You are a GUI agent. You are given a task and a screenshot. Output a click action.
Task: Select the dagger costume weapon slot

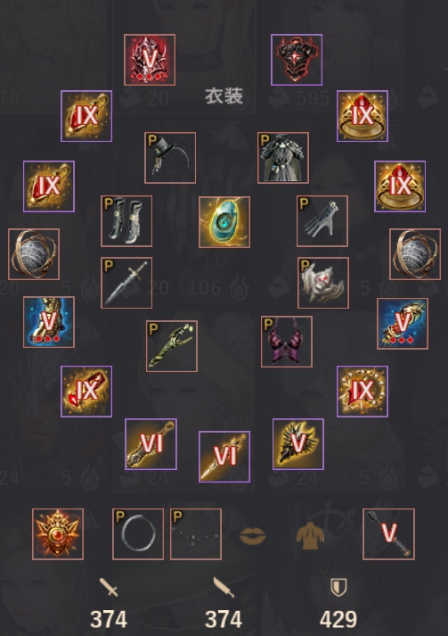126,283
